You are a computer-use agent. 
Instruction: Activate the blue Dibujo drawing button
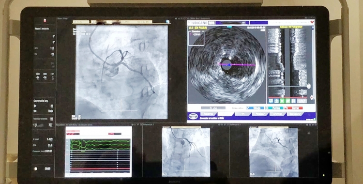255,108
